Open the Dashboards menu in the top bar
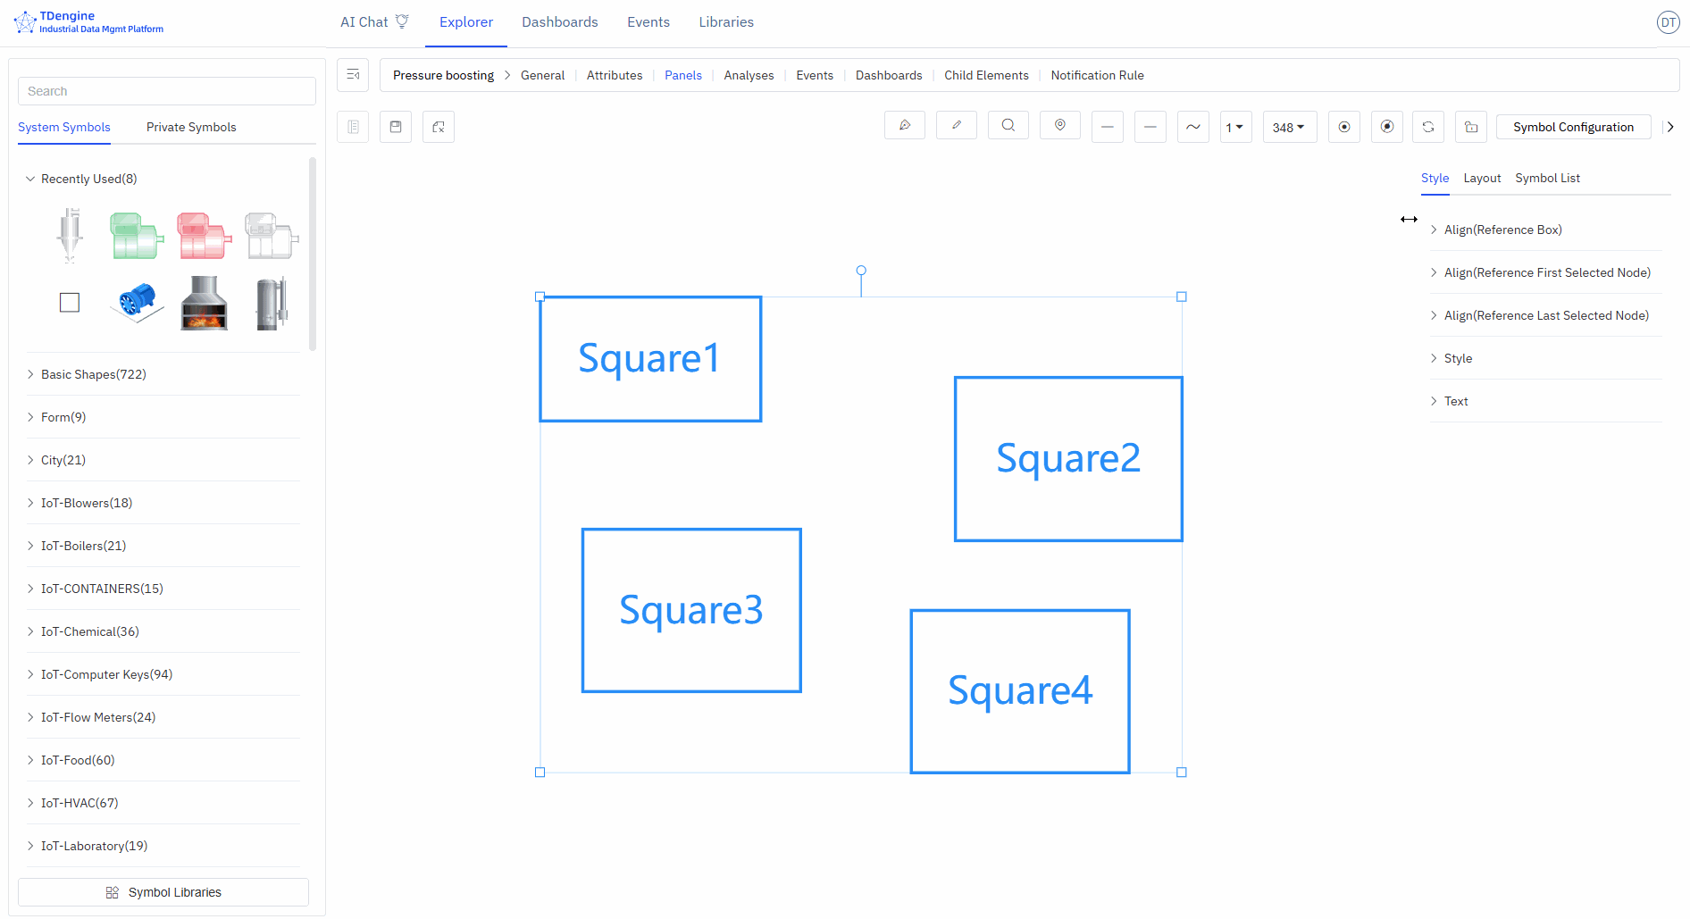 point(560,21)
